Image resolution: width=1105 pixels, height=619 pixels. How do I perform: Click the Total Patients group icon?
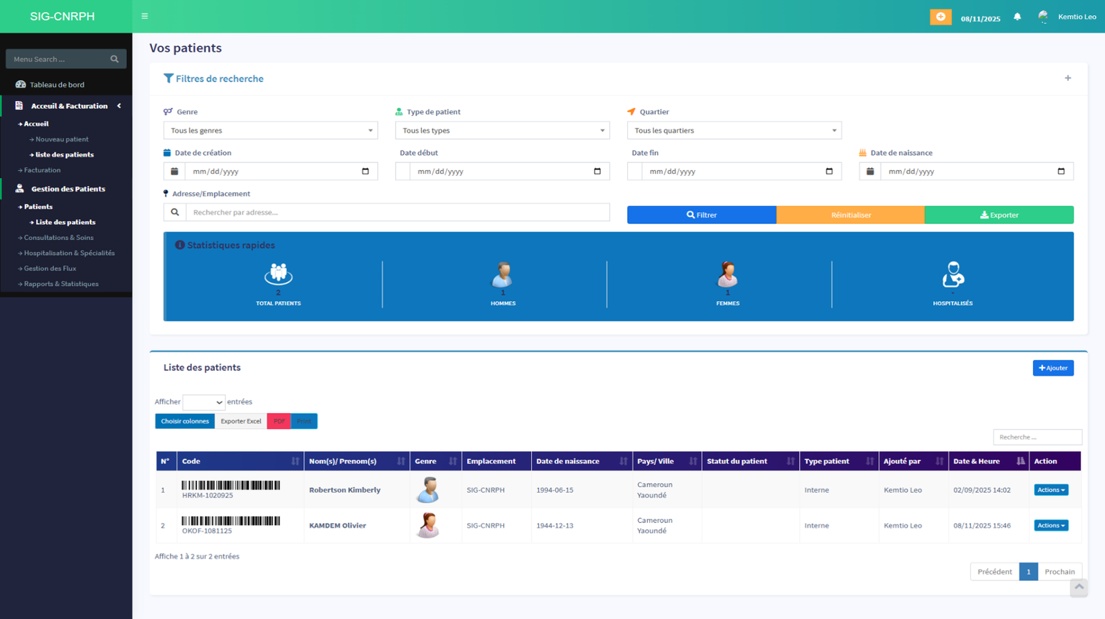coord(278,274)
